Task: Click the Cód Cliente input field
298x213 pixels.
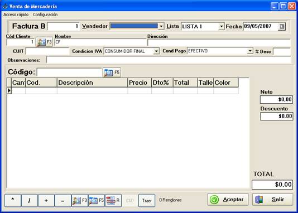Action: 21,42
